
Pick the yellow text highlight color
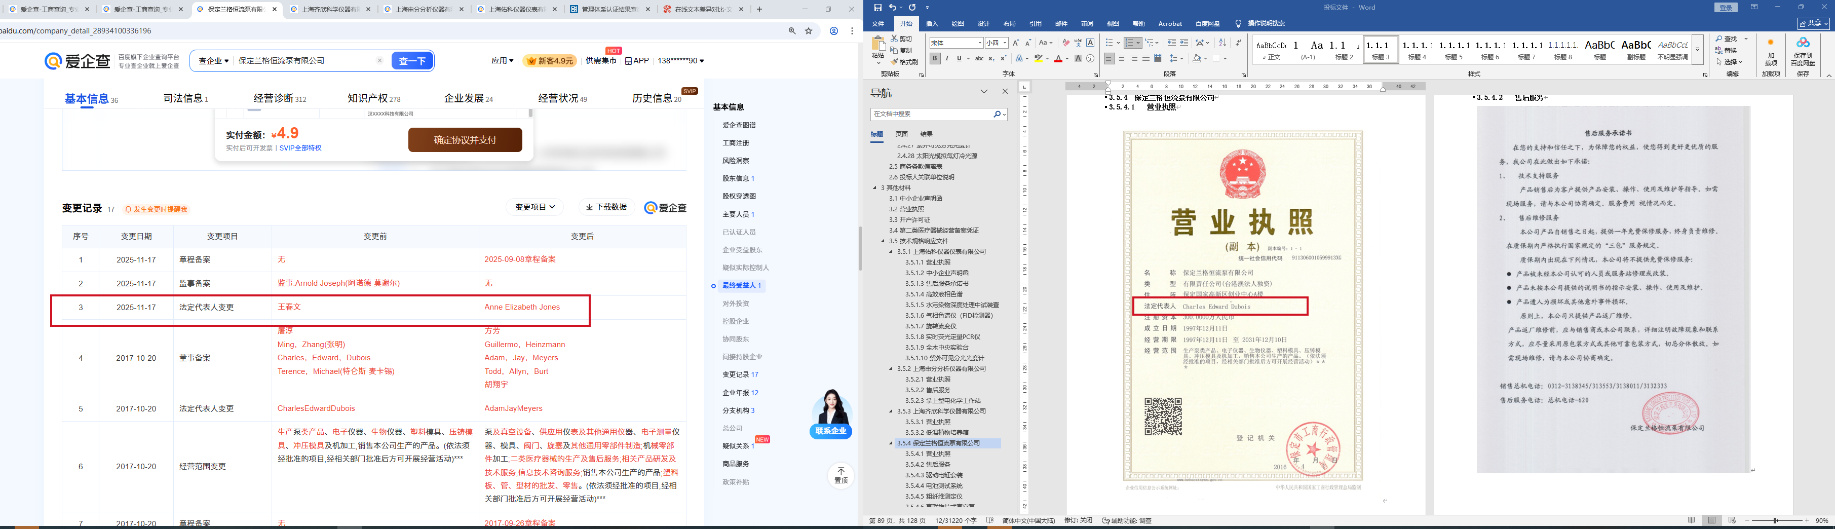(1039, 59)
